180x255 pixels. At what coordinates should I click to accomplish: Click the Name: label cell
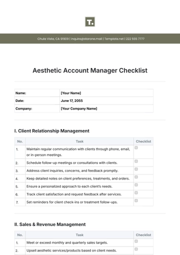pos(37,93)
